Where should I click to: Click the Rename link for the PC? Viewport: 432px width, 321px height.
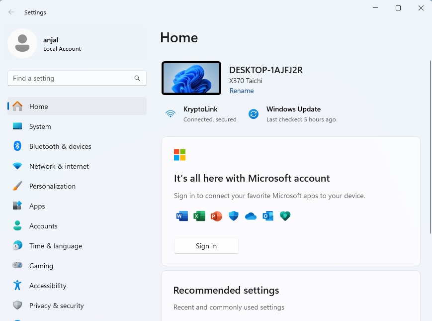point(242,91)
